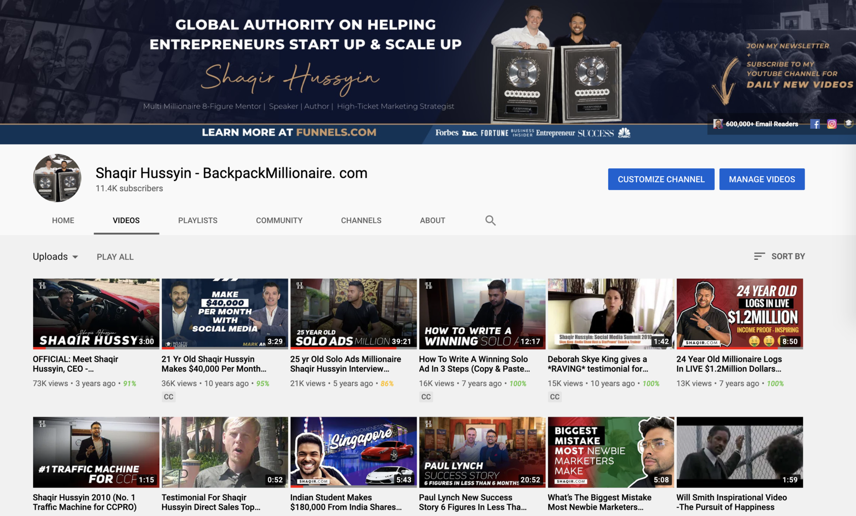Viewport: 856px width, 516px height.
Task: Click title 'Will Smith Inspirational Video'
Action: tap(732, 502)
